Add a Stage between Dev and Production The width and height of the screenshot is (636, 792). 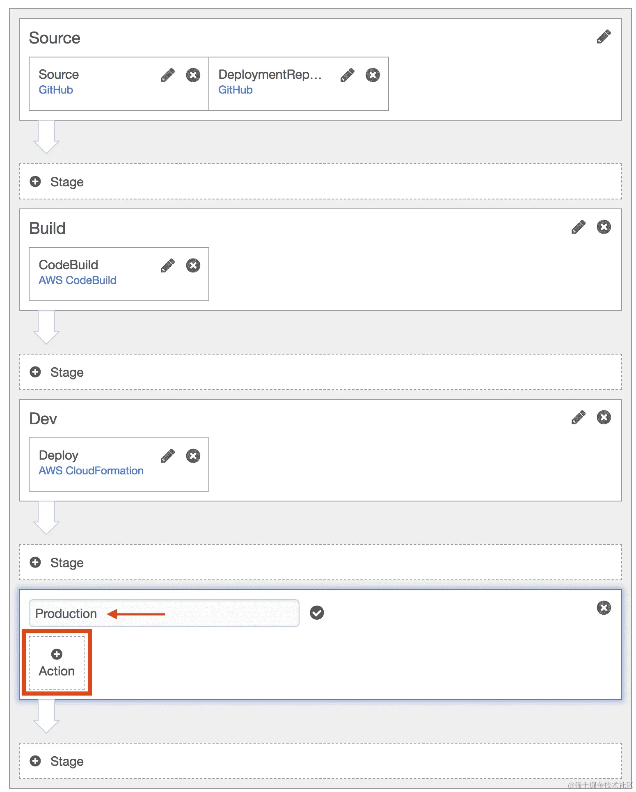(320, 562)
